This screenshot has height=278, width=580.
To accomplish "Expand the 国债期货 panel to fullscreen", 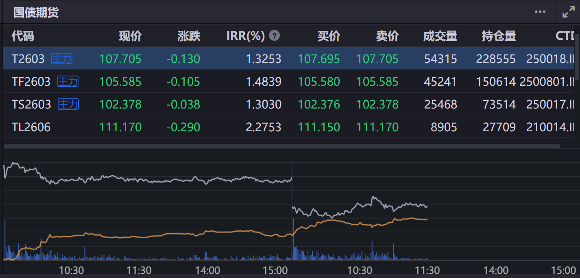I will pos(568,12).
